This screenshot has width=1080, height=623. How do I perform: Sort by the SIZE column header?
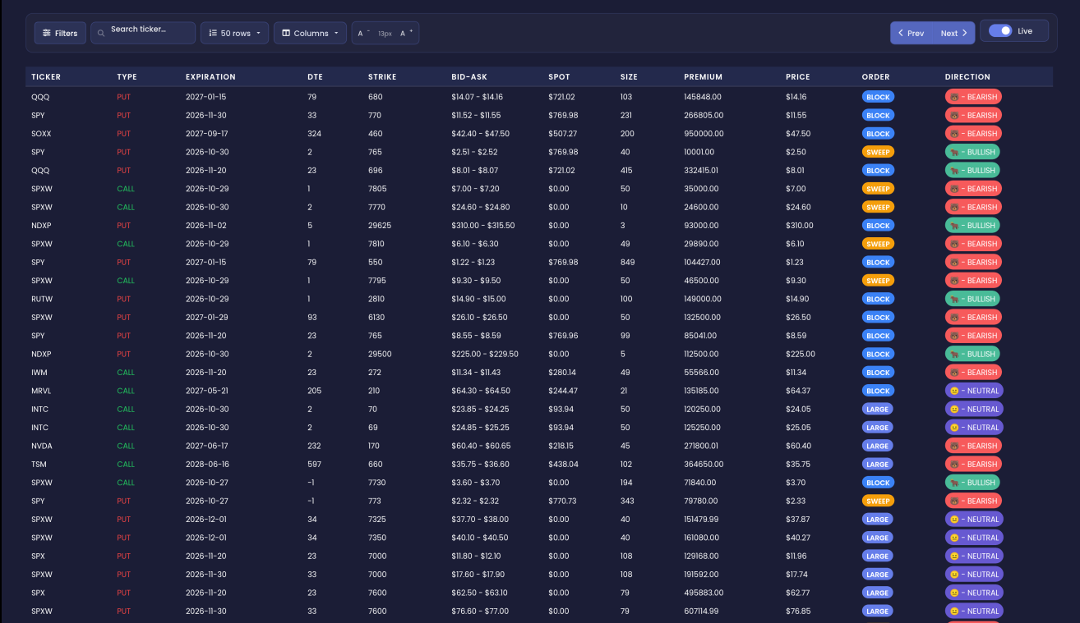click(629, 77)
